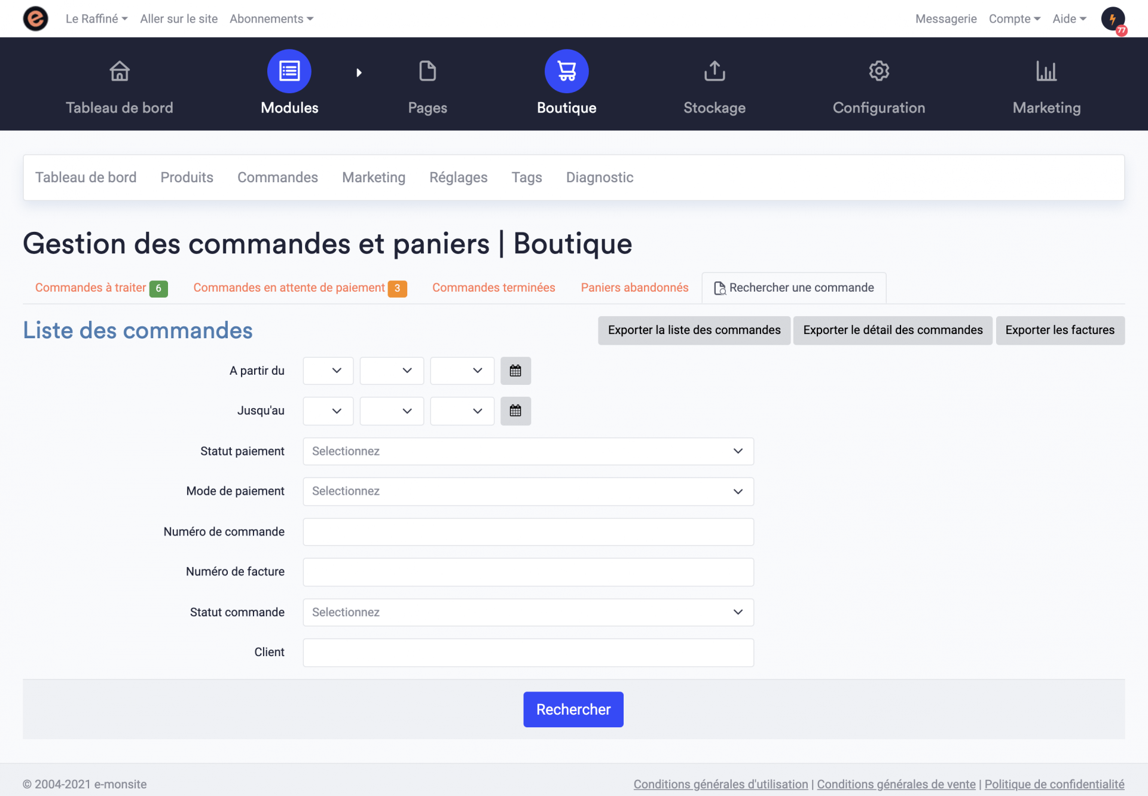
Task: Open the Mode de paiement dropdown
Action: coord(528,491)
